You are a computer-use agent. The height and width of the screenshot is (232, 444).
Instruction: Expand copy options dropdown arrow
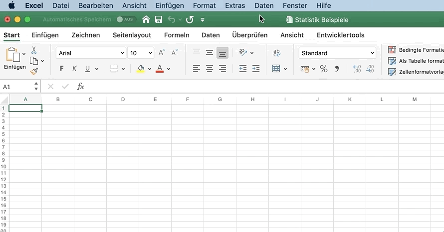click(x=42, y=61)
